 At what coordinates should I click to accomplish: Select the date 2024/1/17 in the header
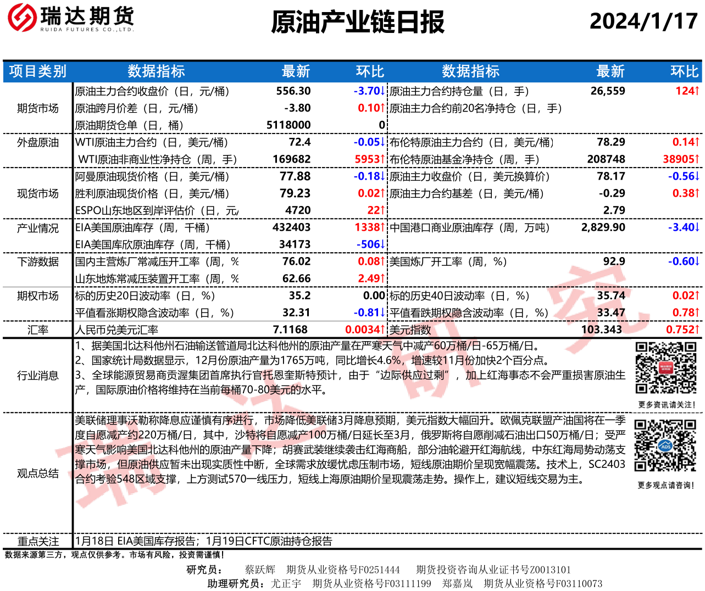click(x=643, y=21)
